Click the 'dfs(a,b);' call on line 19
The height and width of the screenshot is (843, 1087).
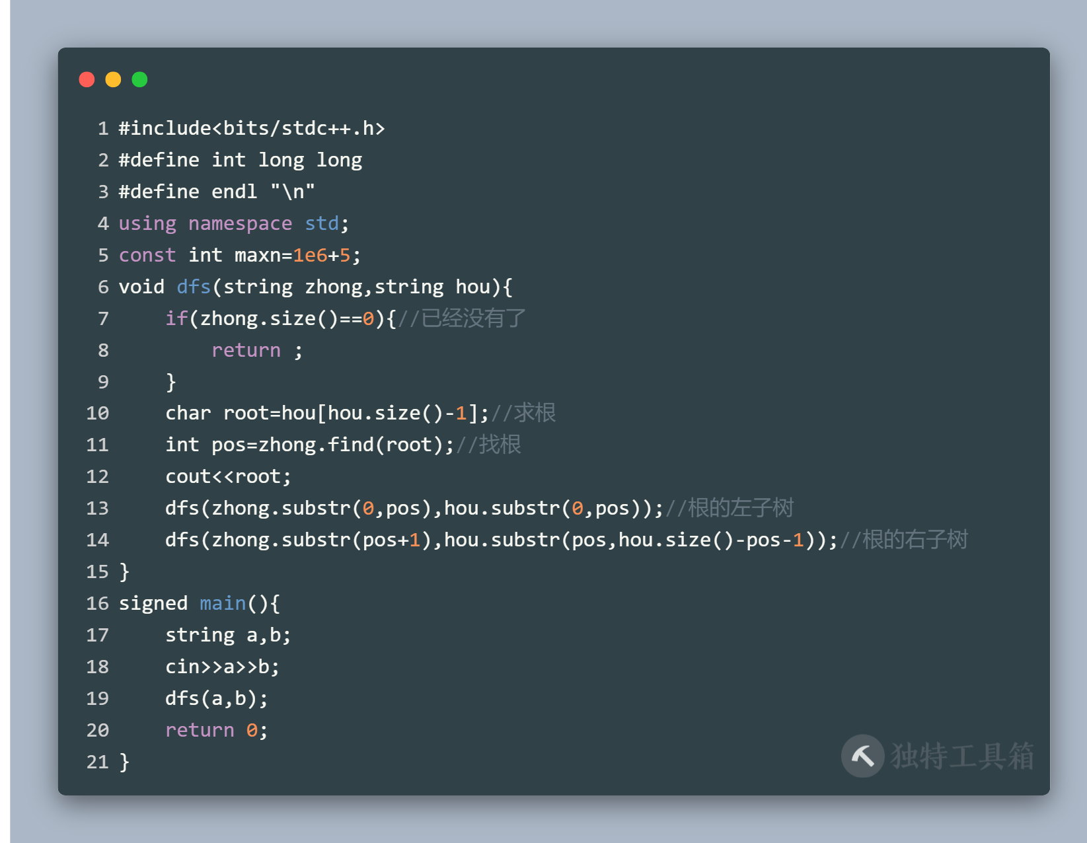(x=217, y=698)
